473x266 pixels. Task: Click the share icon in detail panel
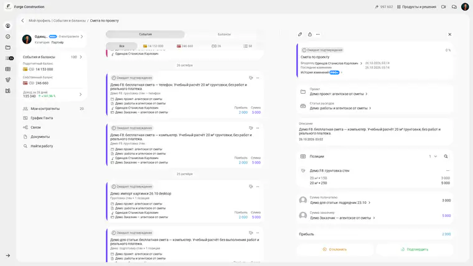pos(310,34)
